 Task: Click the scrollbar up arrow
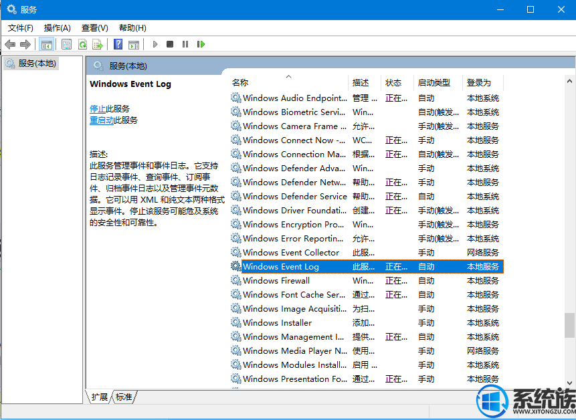pyautogui.click(x=569, y=81)
